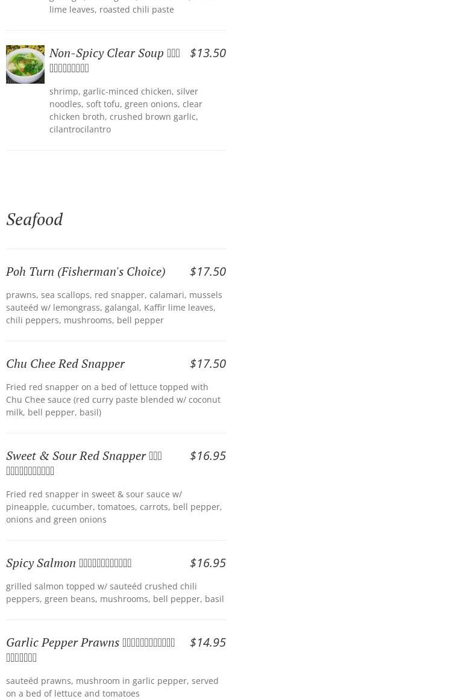Click the $16.95 price of Sweet & Sour Snapper
Viewport: 464px width, 699px height.
208,456
